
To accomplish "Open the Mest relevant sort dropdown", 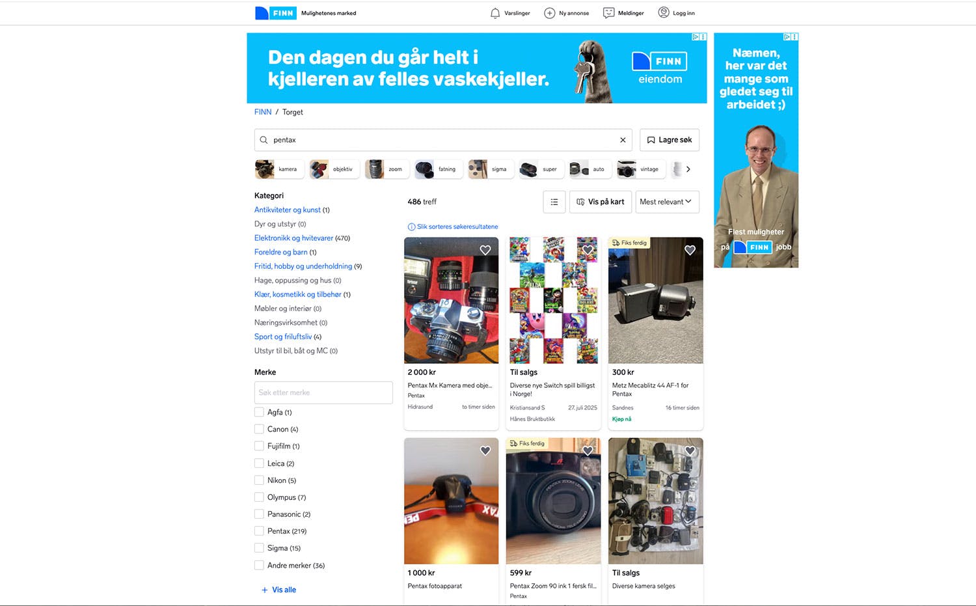I will [x=667, y=202].
